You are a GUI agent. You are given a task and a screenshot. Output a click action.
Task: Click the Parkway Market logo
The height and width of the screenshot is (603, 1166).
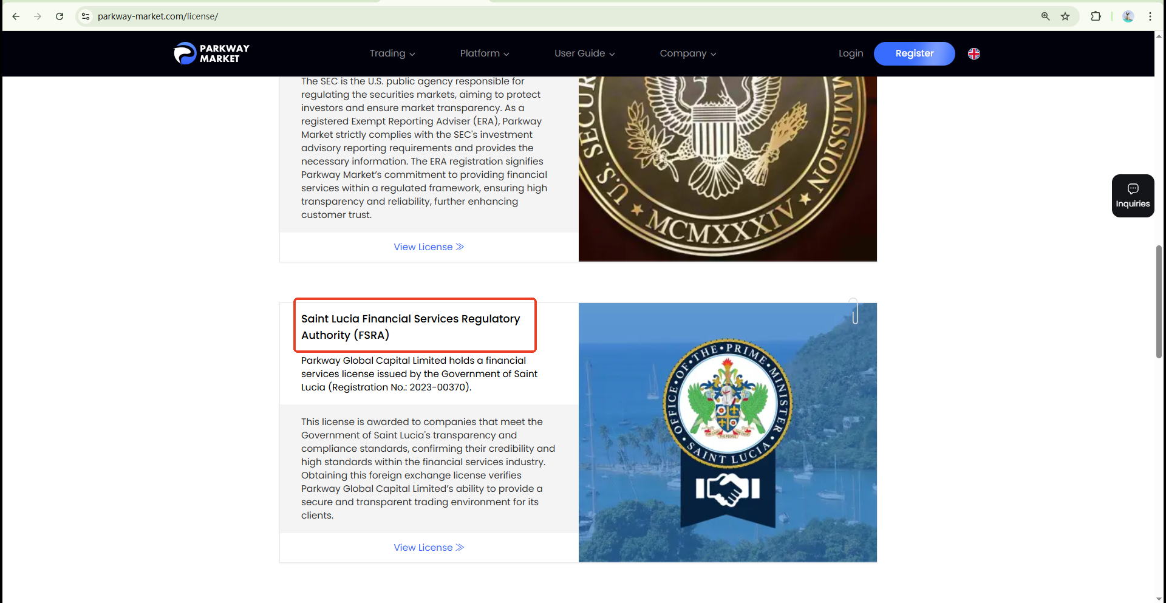click(x=211, y=53)
